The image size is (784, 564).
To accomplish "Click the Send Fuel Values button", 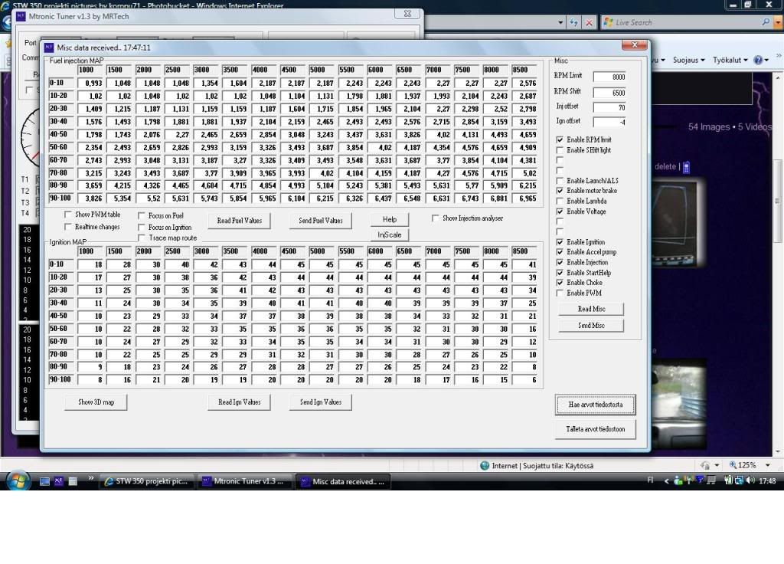I will tap(321, 221).
